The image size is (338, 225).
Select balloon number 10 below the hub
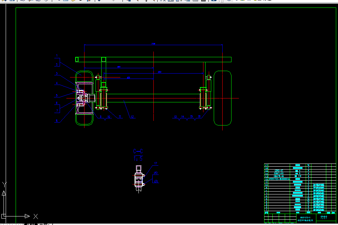(x=109, y=117)
